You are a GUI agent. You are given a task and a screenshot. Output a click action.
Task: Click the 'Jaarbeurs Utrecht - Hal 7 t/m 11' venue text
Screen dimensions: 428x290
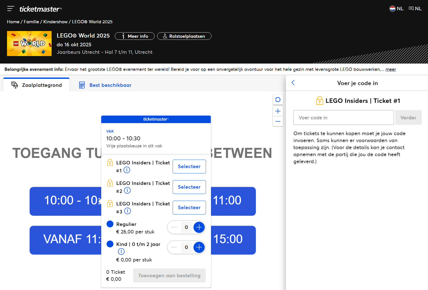click(104, 52)
